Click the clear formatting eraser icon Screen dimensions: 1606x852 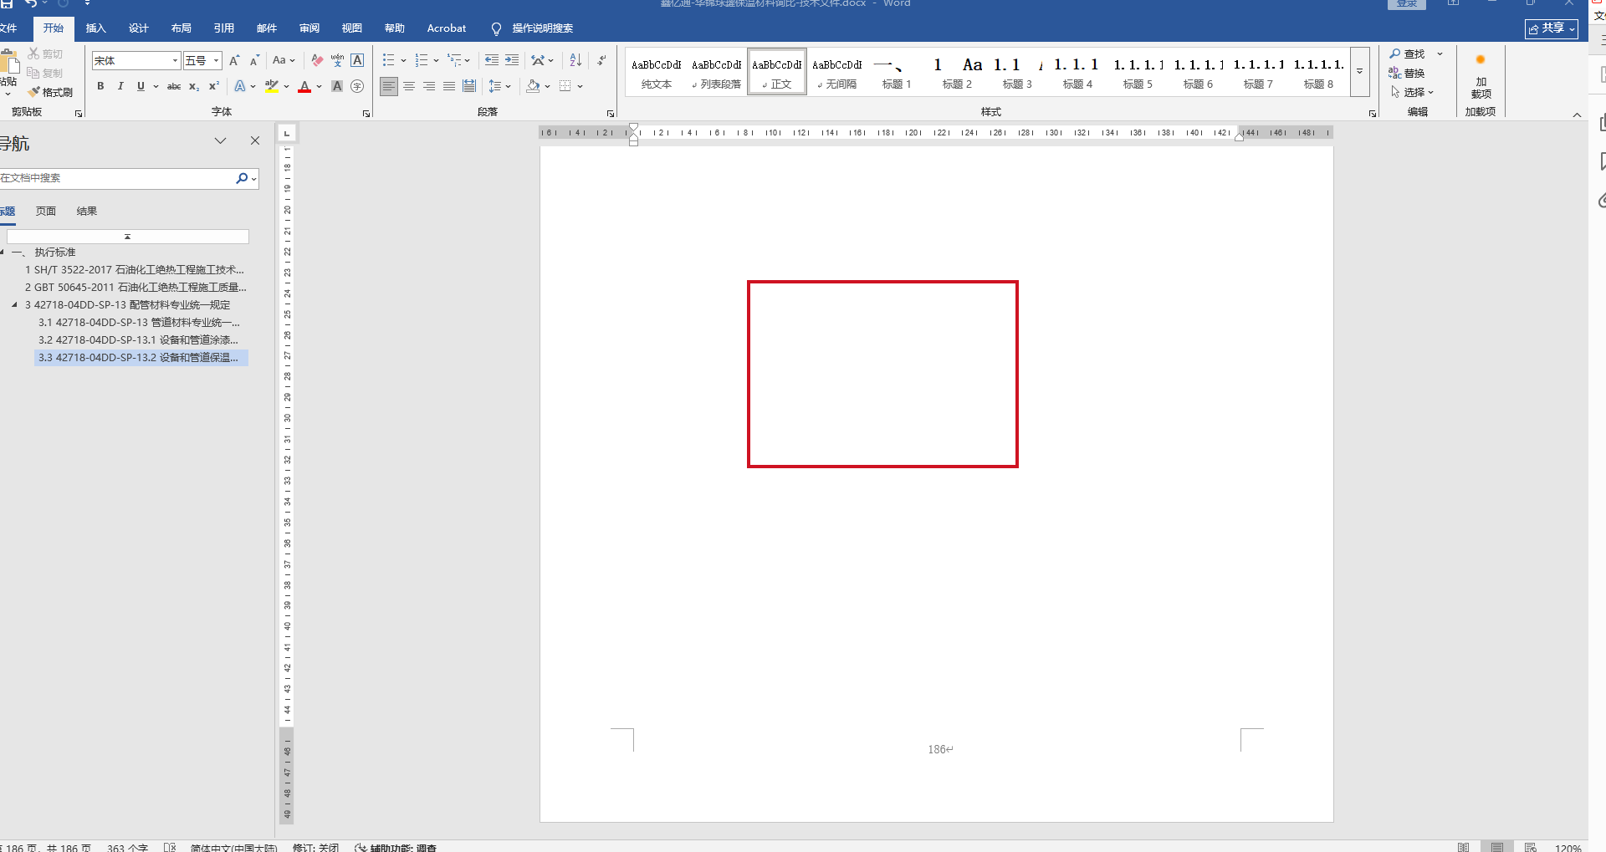317,60
